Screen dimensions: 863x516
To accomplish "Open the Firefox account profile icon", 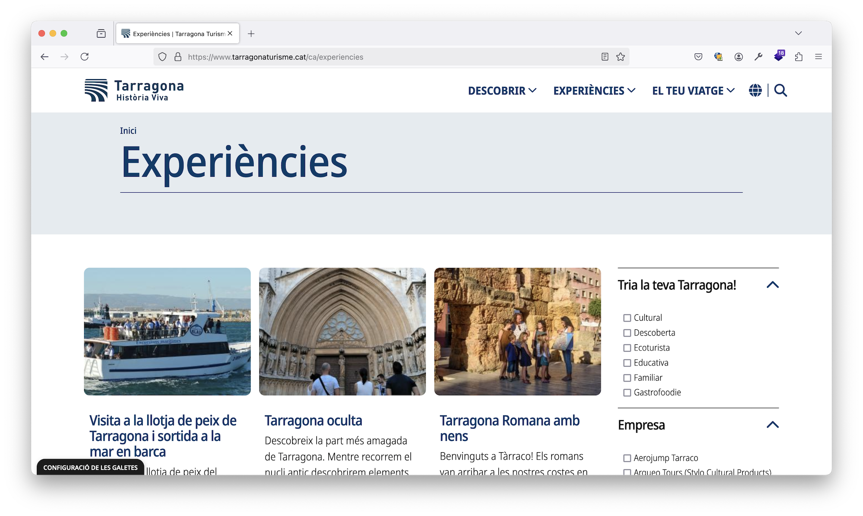I will [x=739, y=57].
